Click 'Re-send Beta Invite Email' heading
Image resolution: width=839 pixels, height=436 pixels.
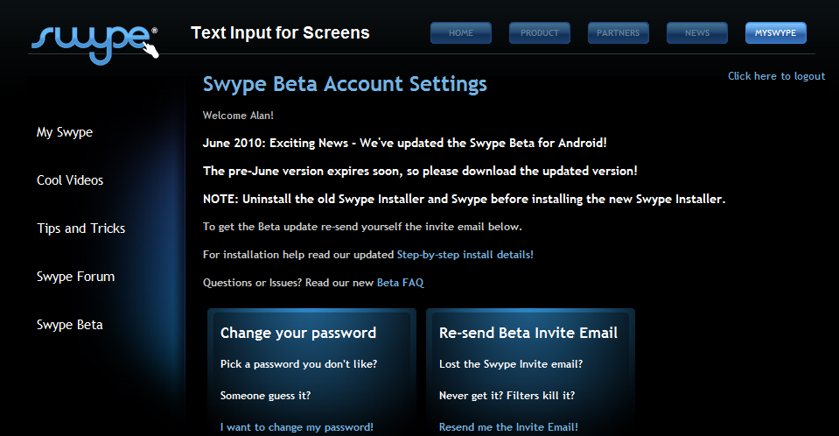coord(528,334)
